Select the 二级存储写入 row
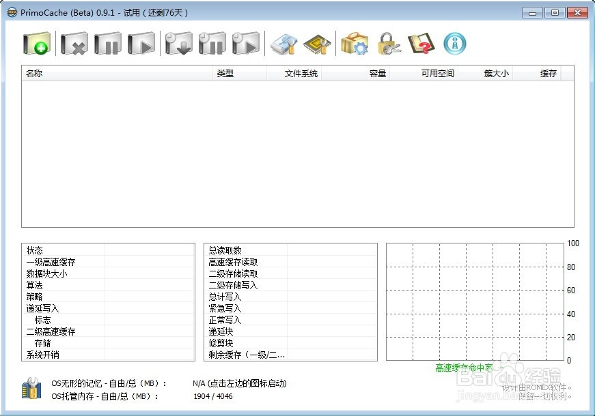 point(291,285)
